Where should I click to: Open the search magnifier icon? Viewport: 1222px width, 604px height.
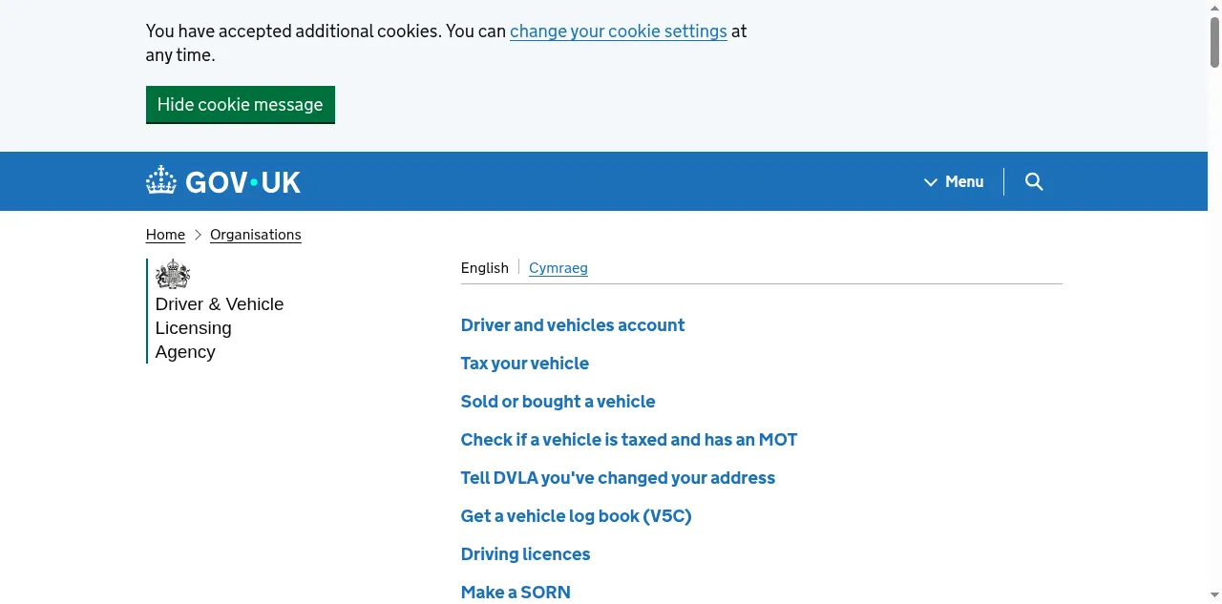click(1034, 181)
